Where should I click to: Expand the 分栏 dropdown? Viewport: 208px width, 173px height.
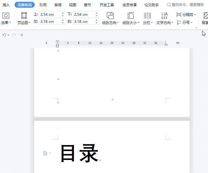coord(152,23)
